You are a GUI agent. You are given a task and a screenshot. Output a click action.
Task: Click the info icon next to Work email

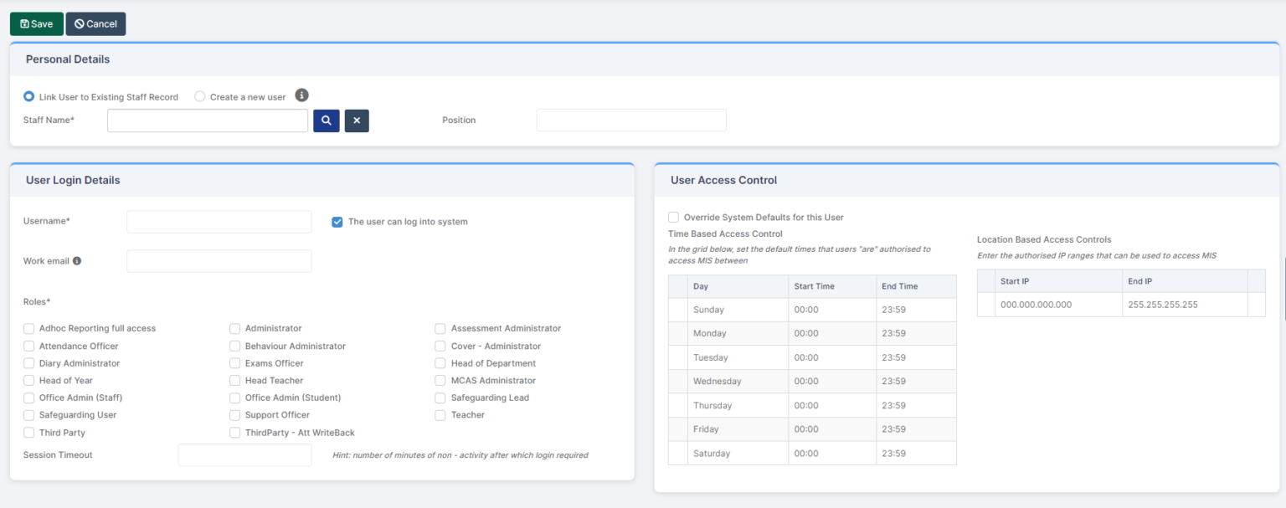[79, 259]
